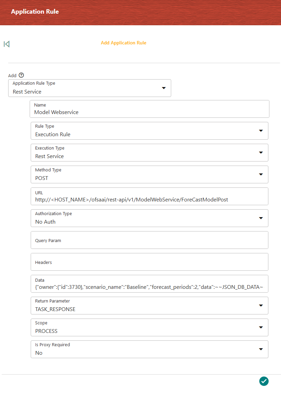The height and width of the screenshot is (394, 281).
Task: Click the Name field with Model Webservice
Action: [x=149, y=109]
